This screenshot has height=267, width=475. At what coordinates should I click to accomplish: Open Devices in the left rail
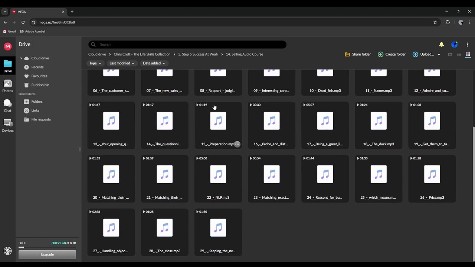tap(7, 126)
